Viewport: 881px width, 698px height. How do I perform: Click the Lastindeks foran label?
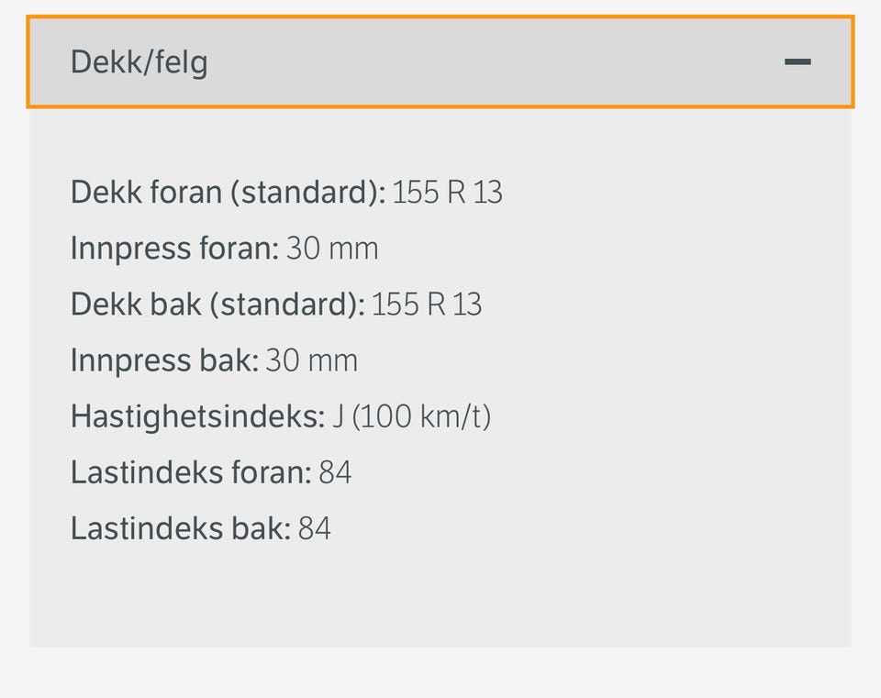tap(191, 472)
